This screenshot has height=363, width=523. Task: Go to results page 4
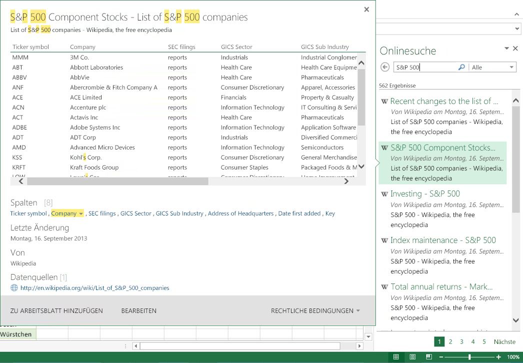coord(472,341)
